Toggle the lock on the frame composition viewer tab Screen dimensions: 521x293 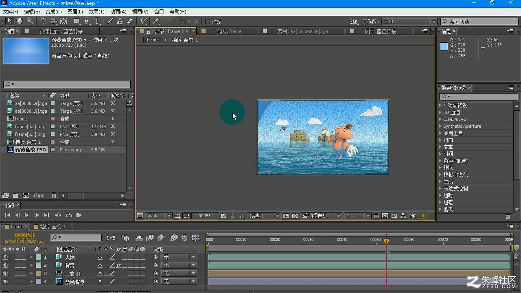[x=148, y=31]
